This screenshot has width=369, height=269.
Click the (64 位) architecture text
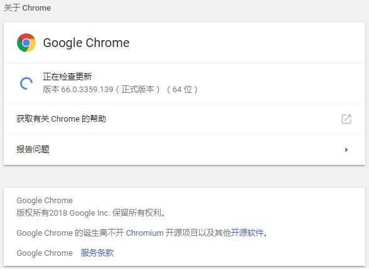(x=183, y=89)
